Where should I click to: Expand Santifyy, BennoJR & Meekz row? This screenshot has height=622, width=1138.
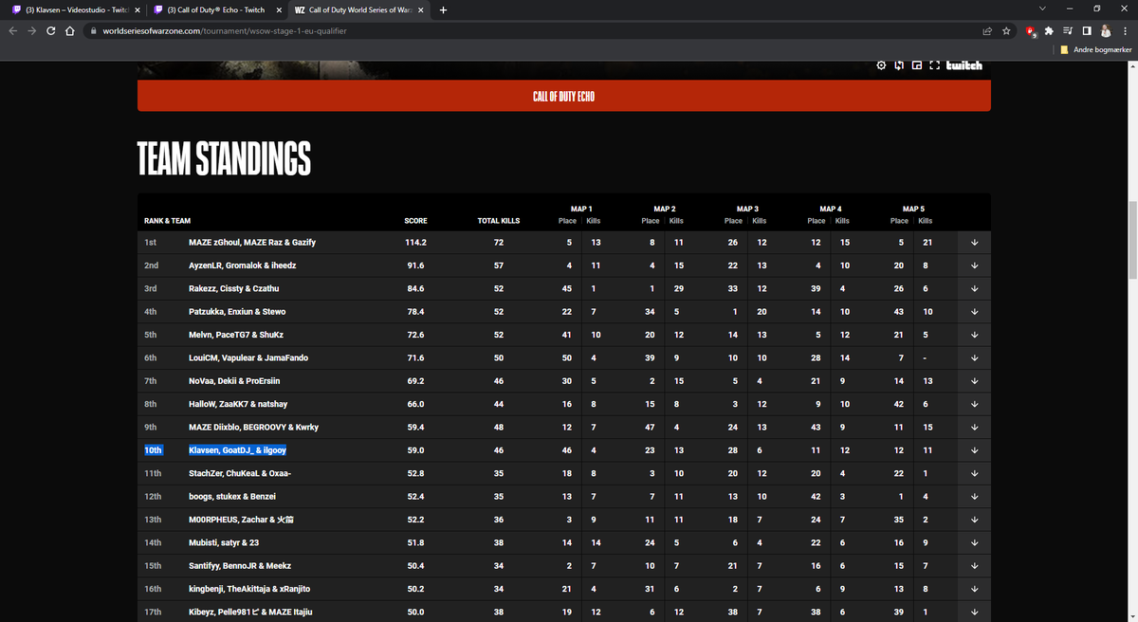(975, 565)
